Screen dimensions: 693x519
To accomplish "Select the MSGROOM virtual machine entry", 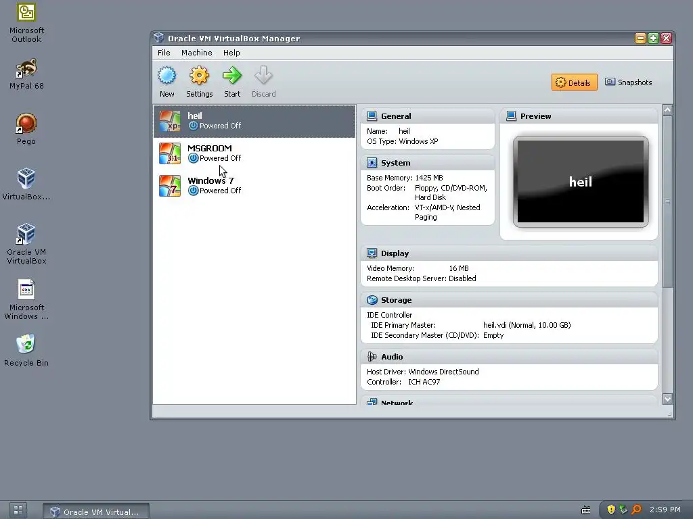I will coord(254,153).
